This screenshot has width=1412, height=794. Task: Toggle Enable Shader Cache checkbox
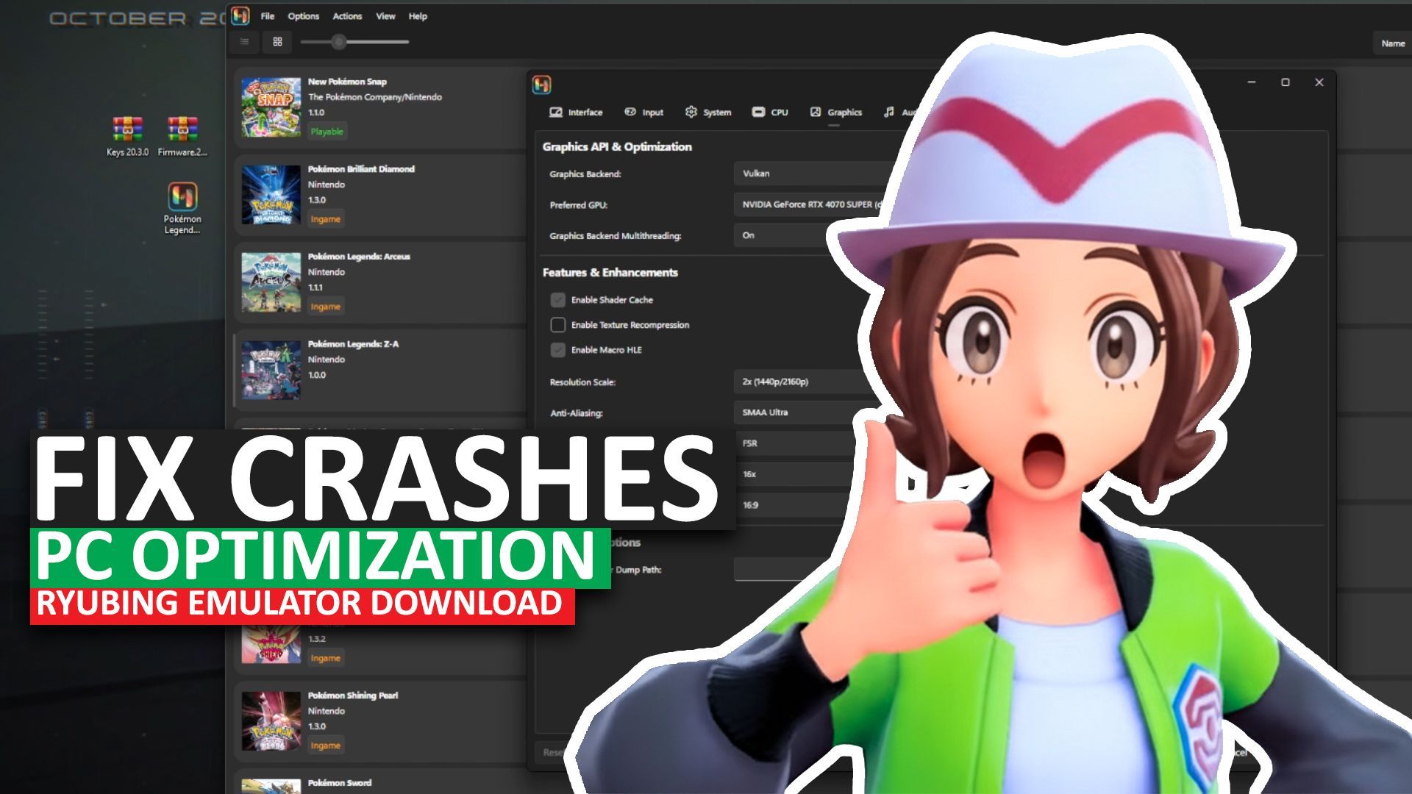coord(557,300)
